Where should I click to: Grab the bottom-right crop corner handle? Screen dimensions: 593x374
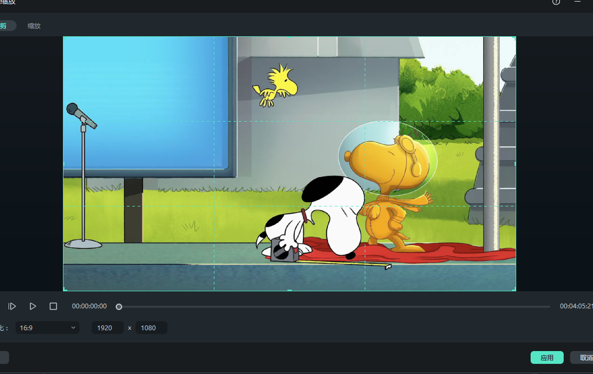tap(515, 290)
